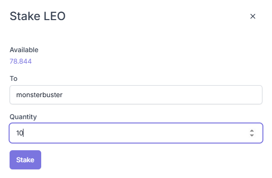This screenshot has height=178, width=272.
Task: Submit staking with the purple Stake button
Action: 25,160
